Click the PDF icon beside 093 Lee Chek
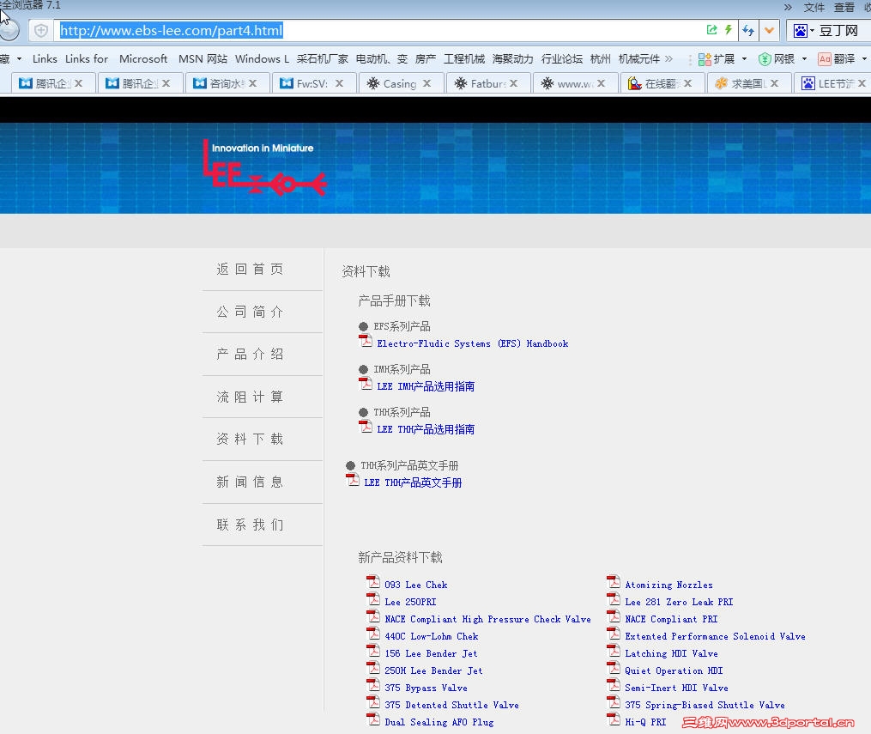871x734 pixels. (373, 582)
